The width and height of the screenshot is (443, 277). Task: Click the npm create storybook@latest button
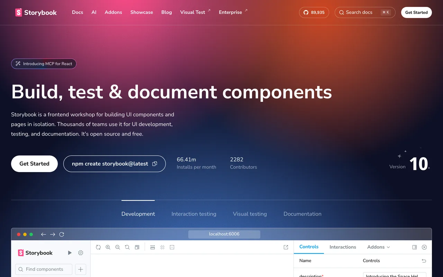click(115, 164)
